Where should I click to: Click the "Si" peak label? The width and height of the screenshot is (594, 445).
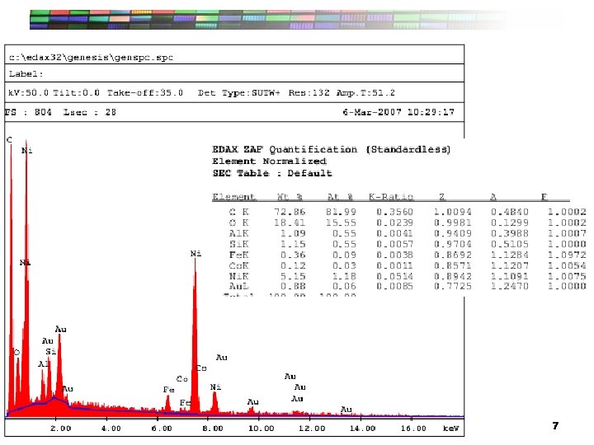click(51, 352)
